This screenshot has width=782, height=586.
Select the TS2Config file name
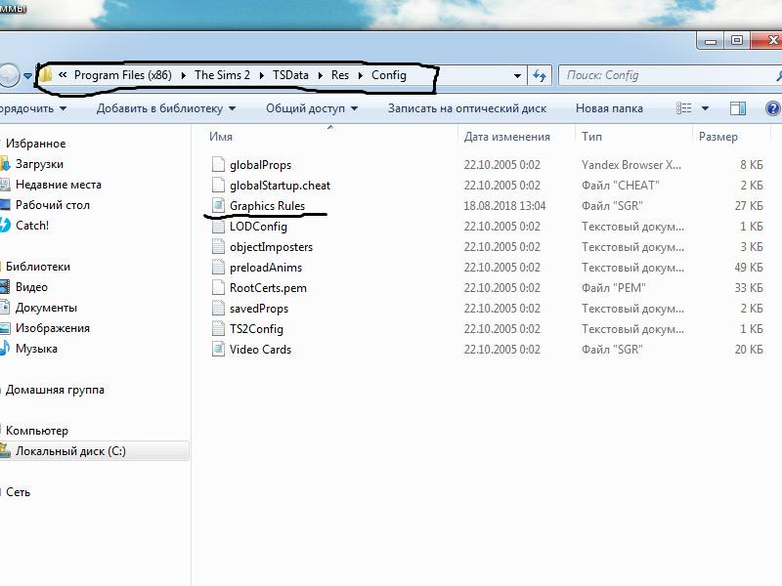click(x=256, y=329)
